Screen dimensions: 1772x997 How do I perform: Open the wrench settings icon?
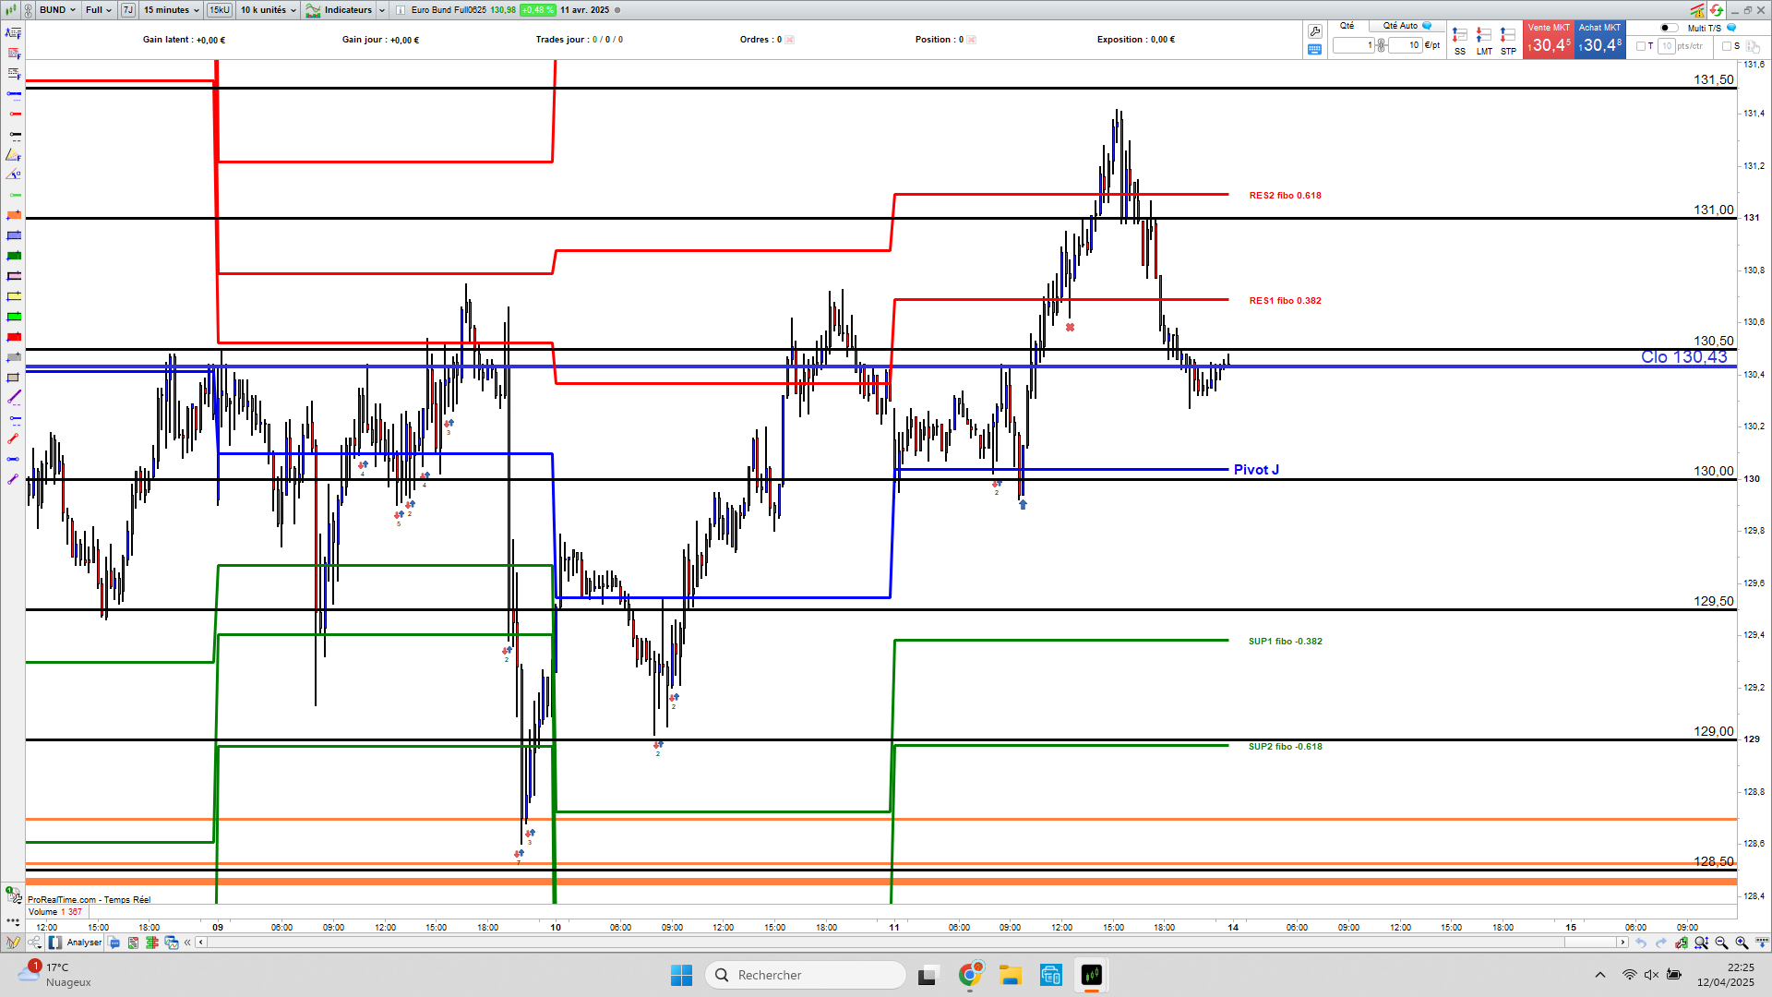point(1315,31)
